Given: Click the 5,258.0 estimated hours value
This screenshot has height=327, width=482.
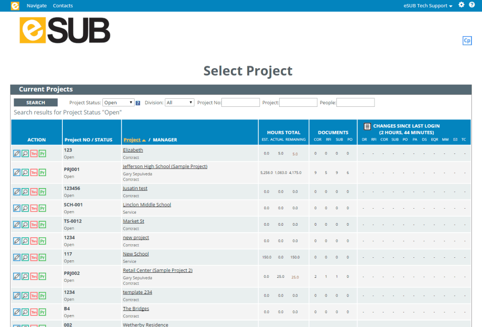Looking at the screenshot, I should click(x=266, y=173).
